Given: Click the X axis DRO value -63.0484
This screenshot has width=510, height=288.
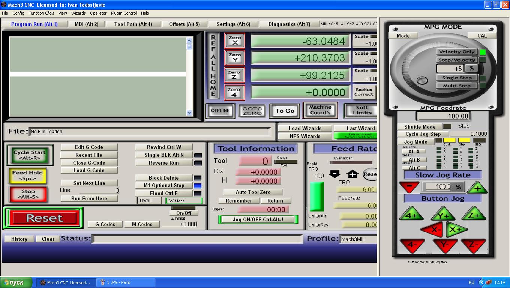Looking at the screenshot, I should pyautogui.click(x=300, y=41).
